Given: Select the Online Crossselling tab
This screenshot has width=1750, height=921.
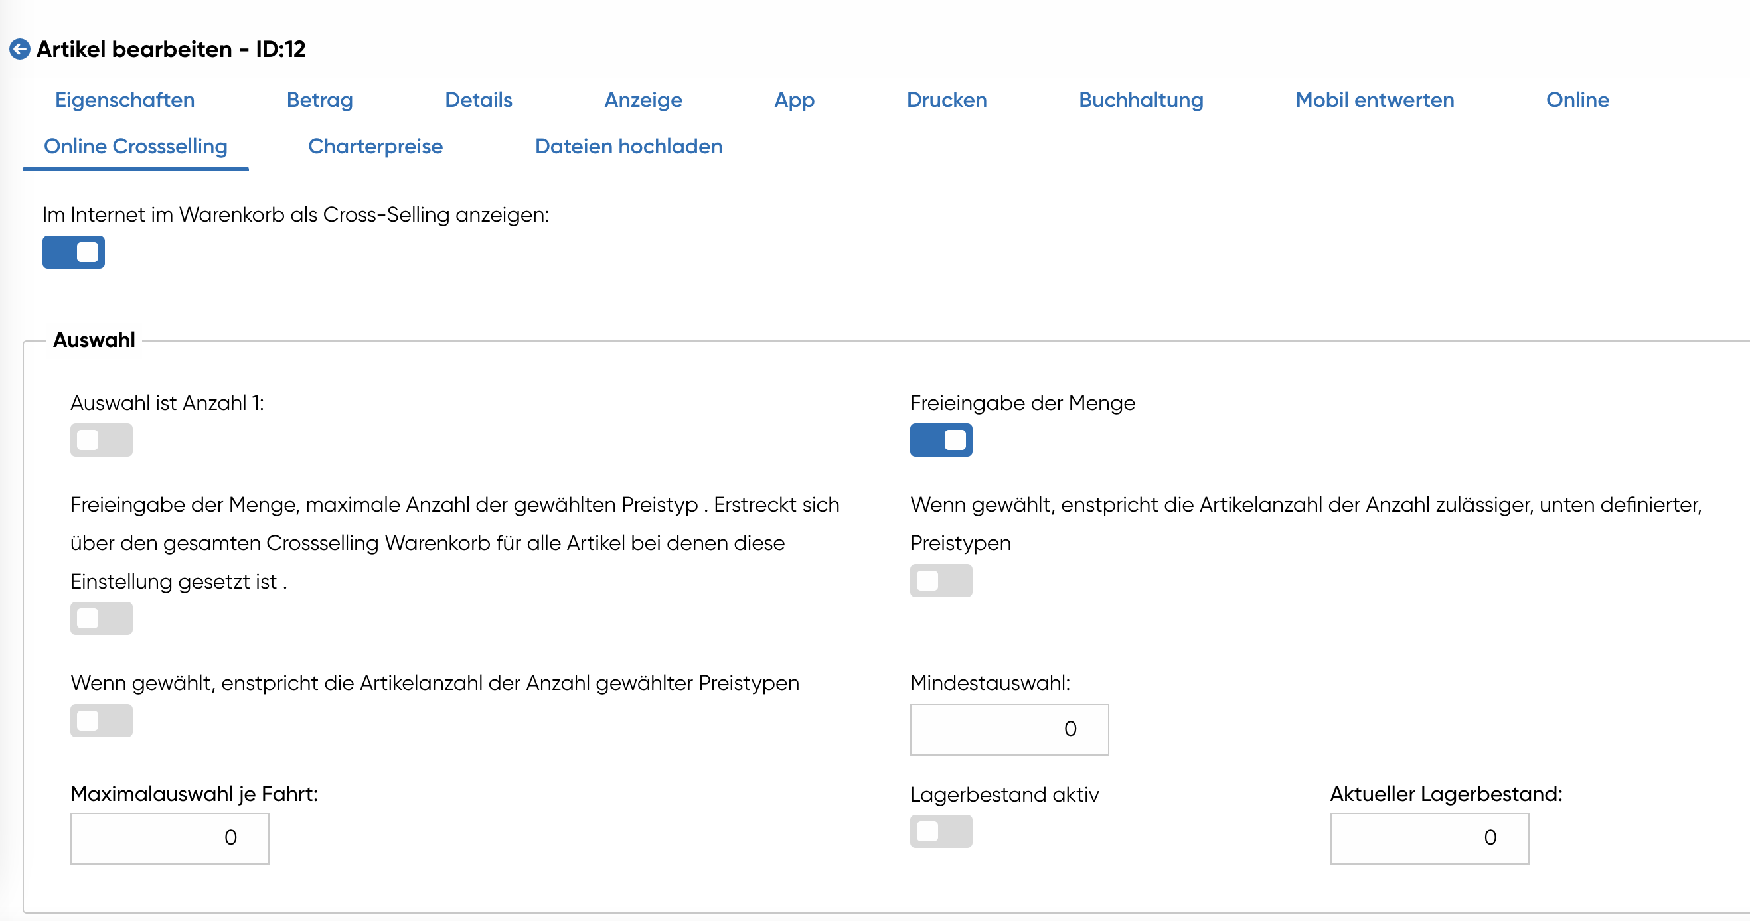Looking at the screenshot, I should [135, 146].
